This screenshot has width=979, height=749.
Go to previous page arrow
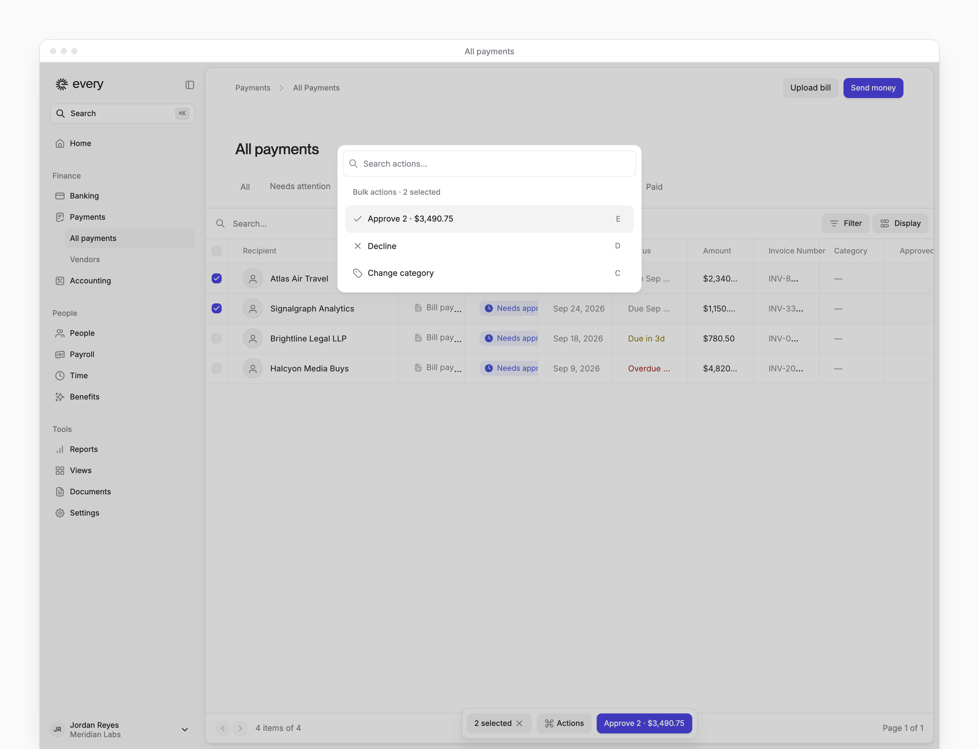[x=223, y=728]
